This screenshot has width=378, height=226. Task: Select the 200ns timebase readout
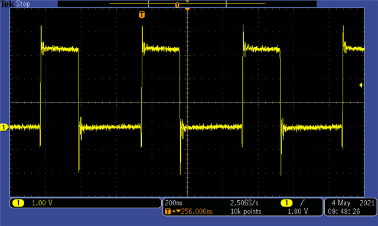click(174, 203)
